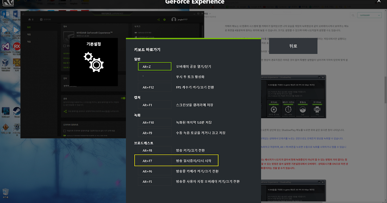The width and height of the screenshot is (387, 203).
Task: Open the 드라이버 tab in GeForce Experience window
Action: [x=45, y=20]
